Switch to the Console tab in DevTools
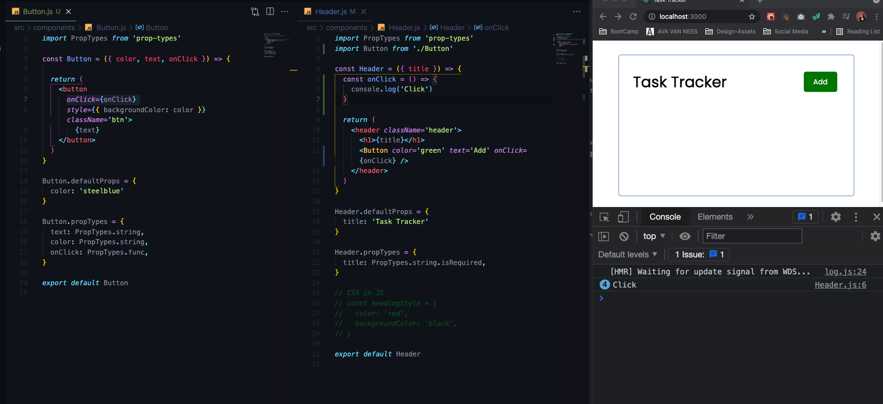The height and width of the screenshot is (404, 883). coord(665,217)
